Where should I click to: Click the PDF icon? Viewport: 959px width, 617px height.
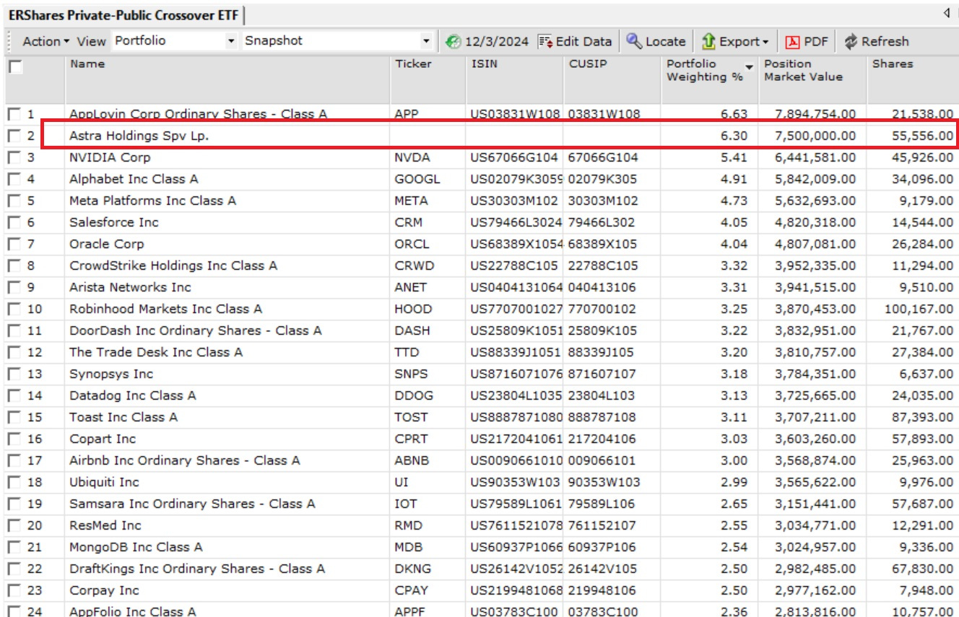coord(793,42)
